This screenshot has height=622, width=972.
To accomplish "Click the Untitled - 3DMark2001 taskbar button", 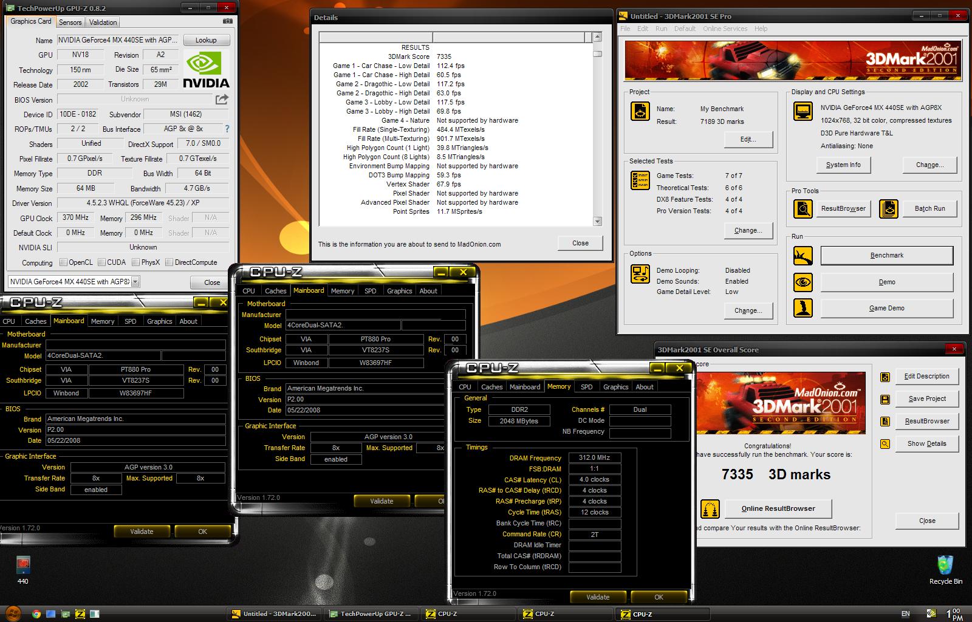I will [273, 613].
